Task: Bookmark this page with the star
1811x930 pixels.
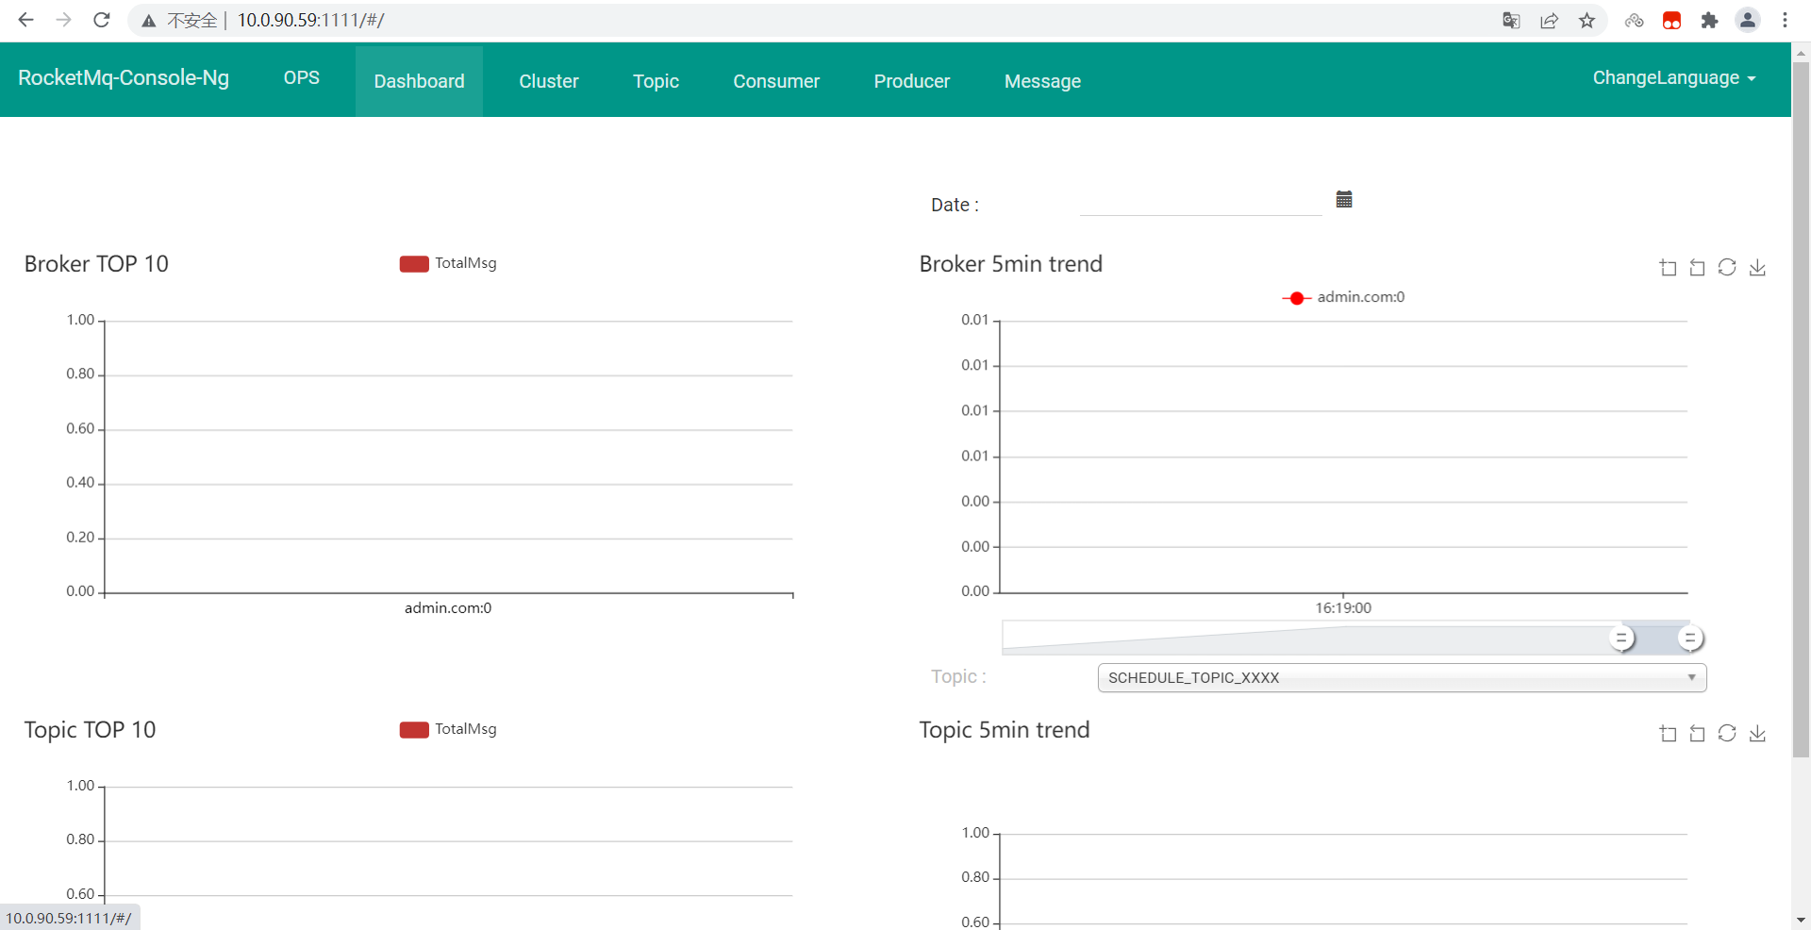Action: (x=1587, y=21)
